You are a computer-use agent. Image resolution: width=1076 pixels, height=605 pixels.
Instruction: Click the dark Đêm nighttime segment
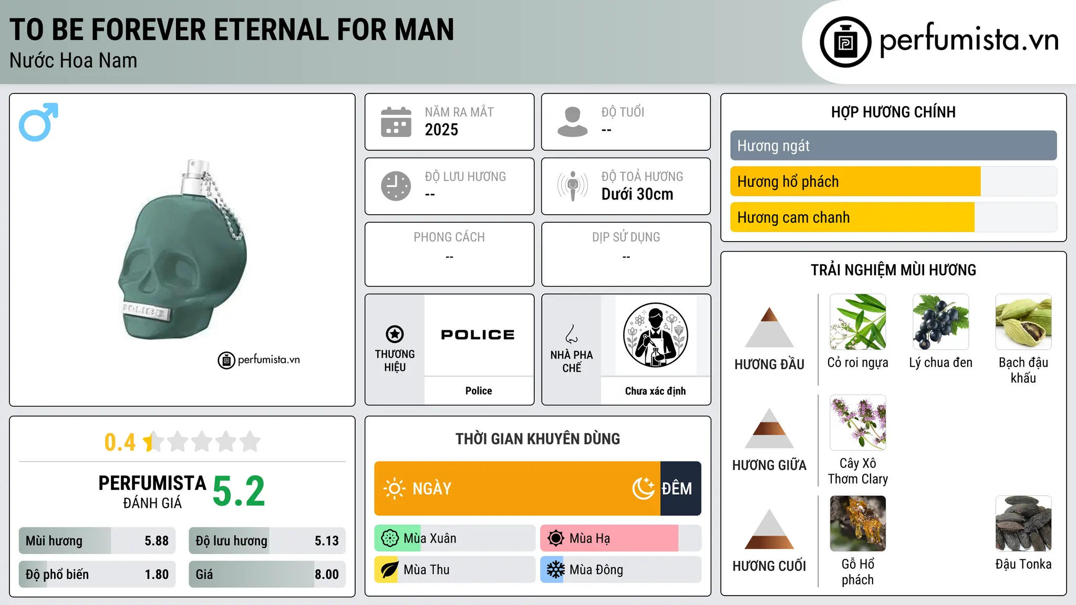coord(681,488)
